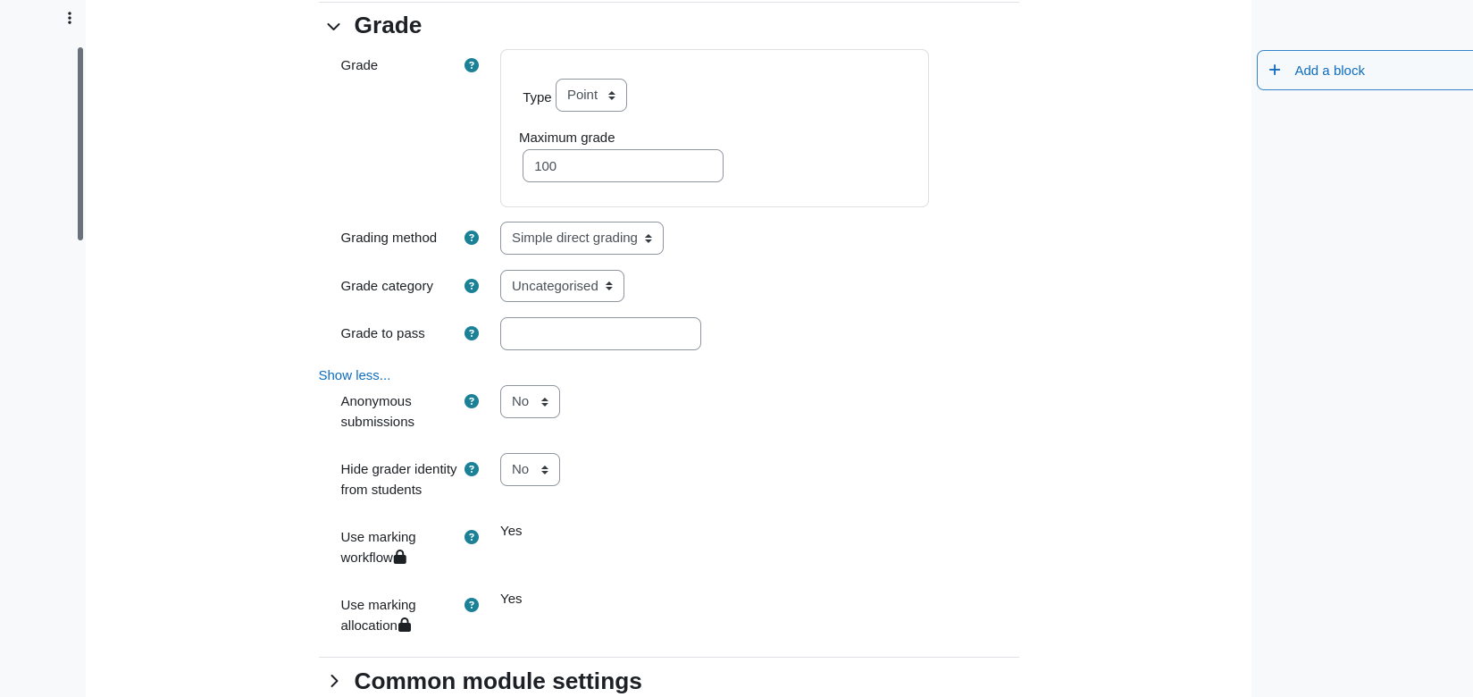Open help for Use marking workflow
1473x697 pixels.
(x=472, y=537)
